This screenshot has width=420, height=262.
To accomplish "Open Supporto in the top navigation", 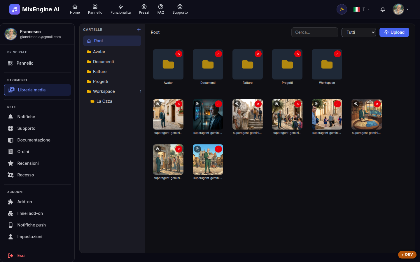I will pyautogui.click(x=180, y=9).
